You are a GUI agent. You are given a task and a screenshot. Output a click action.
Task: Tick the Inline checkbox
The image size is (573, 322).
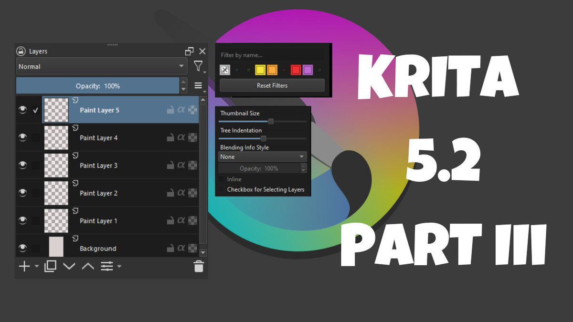[222, 179]
